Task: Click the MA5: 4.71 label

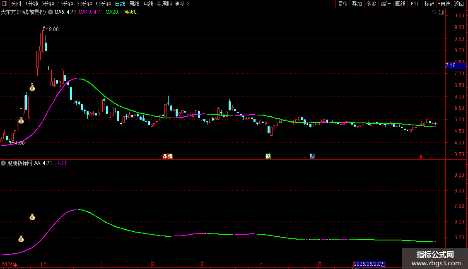Action: coord(65,12)
